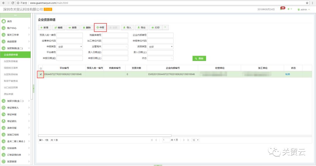Focus the 企业内部编号 input field
316x166 pixels.
pos(160,35)
